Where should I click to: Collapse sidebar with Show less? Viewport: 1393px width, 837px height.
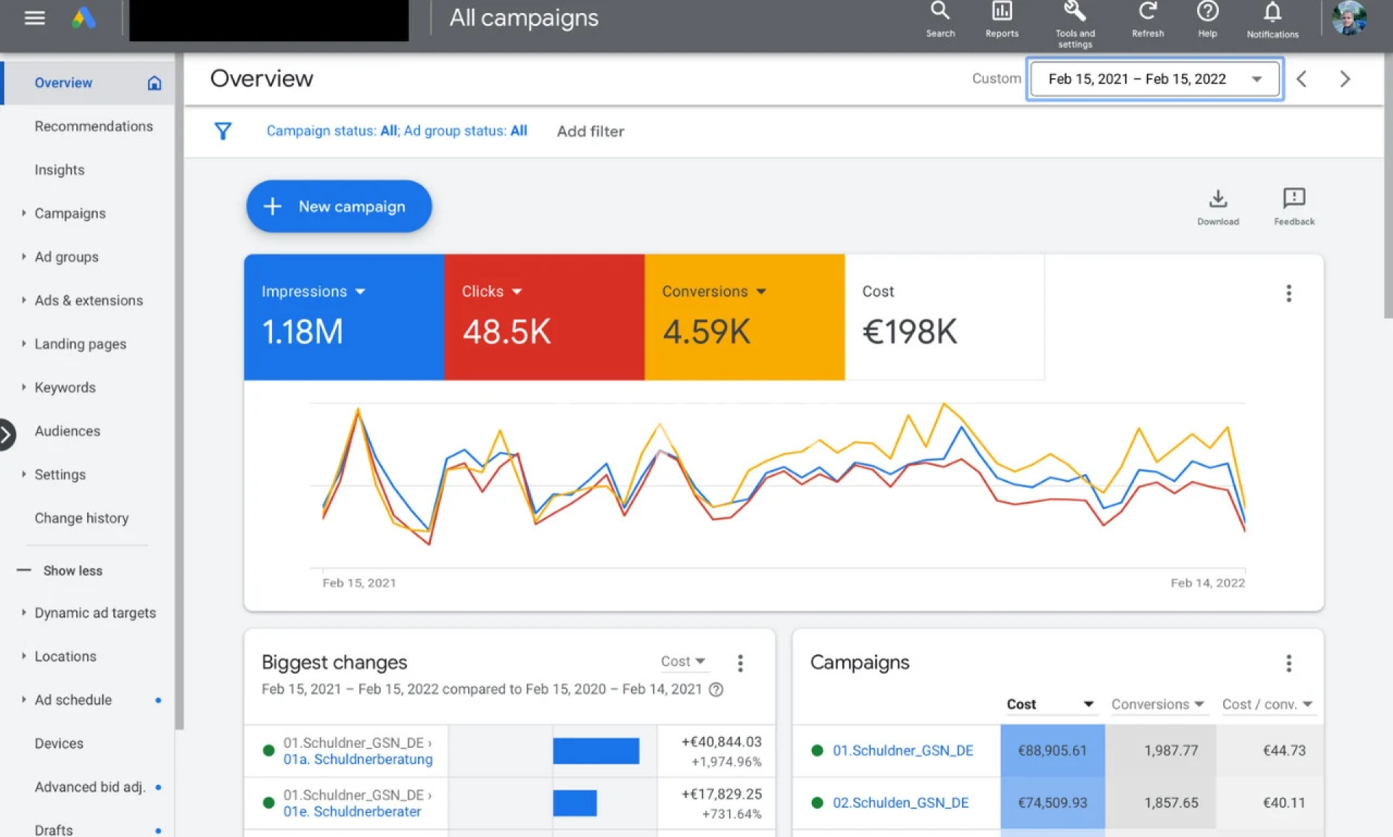click(x=72, y=571)
